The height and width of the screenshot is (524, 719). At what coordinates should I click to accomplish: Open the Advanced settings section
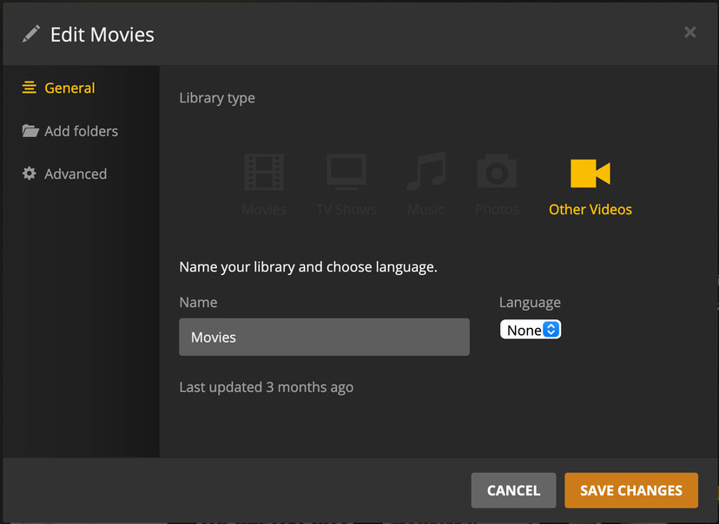click(x=64, y=174)
